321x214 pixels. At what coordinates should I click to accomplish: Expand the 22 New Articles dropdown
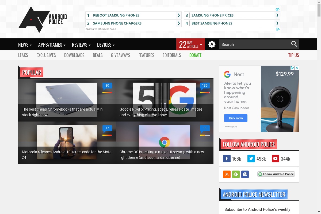click(x=190, y=45)
